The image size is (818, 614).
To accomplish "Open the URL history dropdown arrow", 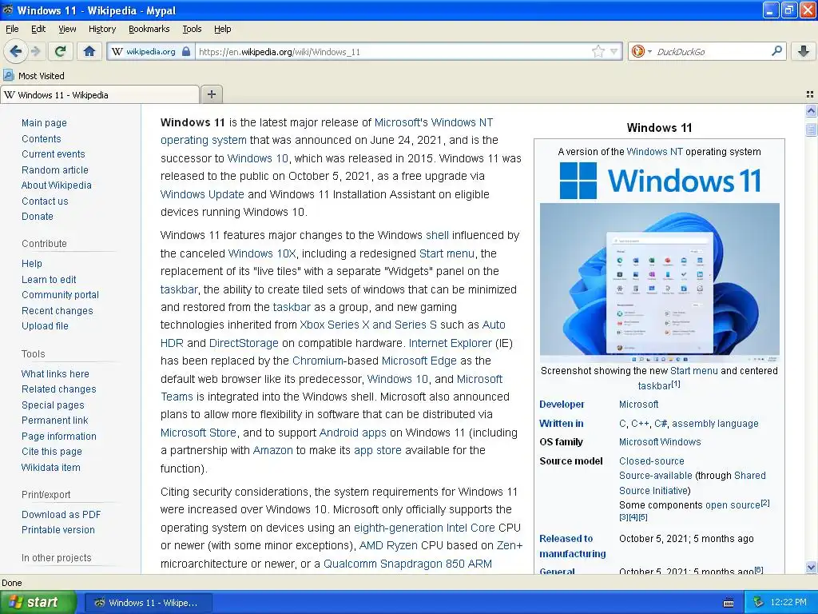I will (x=614, y=51).
